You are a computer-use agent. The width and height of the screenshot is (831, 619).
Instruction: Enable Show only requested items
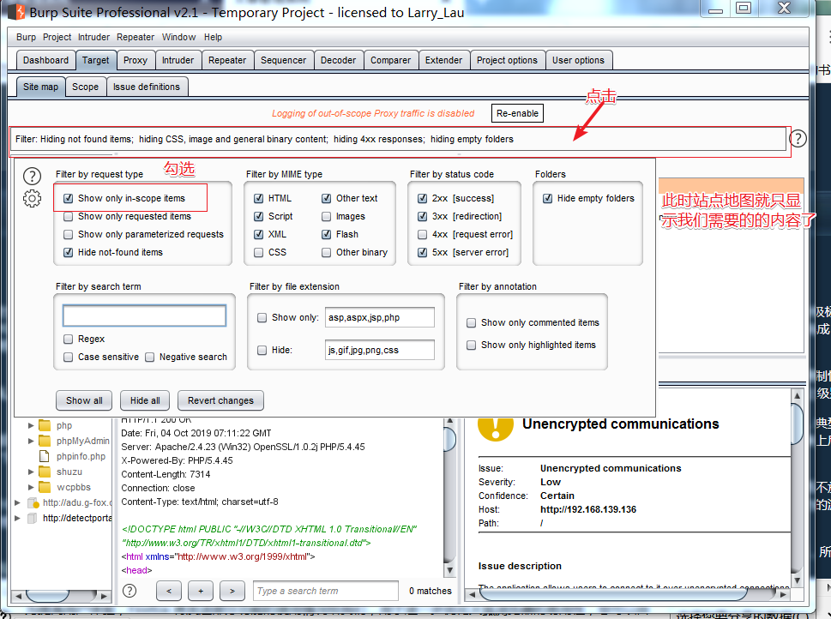pyautogui.click(x=68, y=216)
